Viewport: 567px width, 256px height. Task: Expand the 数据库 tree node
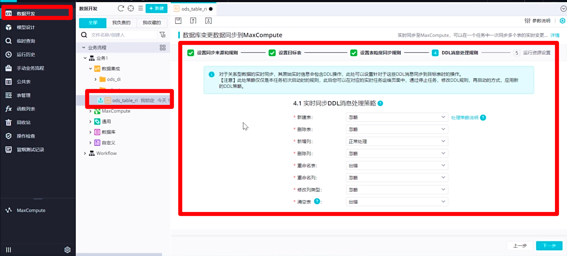[90, 132]
